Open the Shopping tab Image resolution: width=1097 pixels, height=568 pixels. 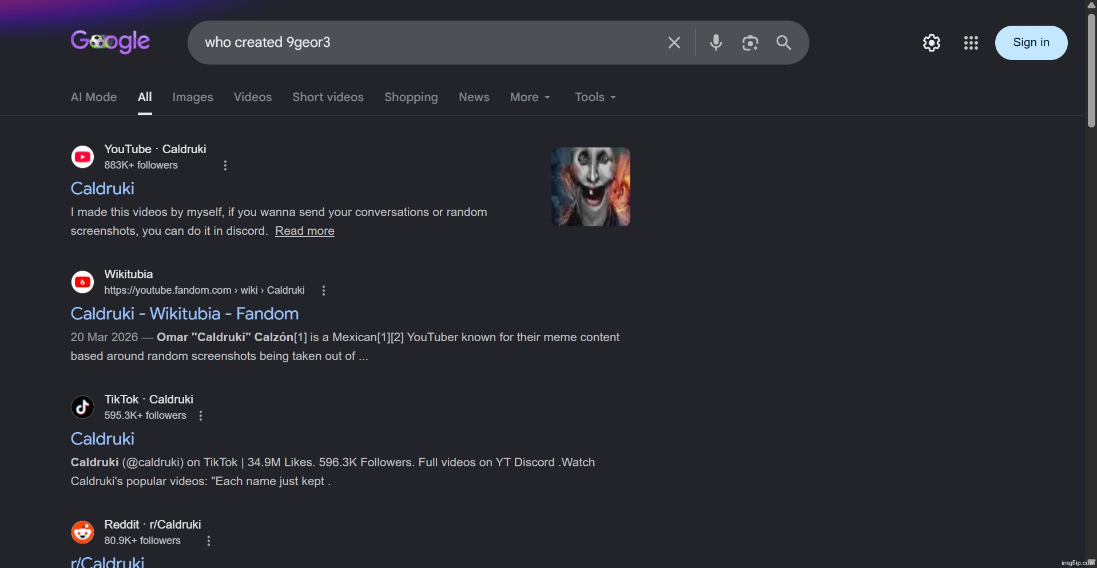pyautogui.click(x=411, y=97)
